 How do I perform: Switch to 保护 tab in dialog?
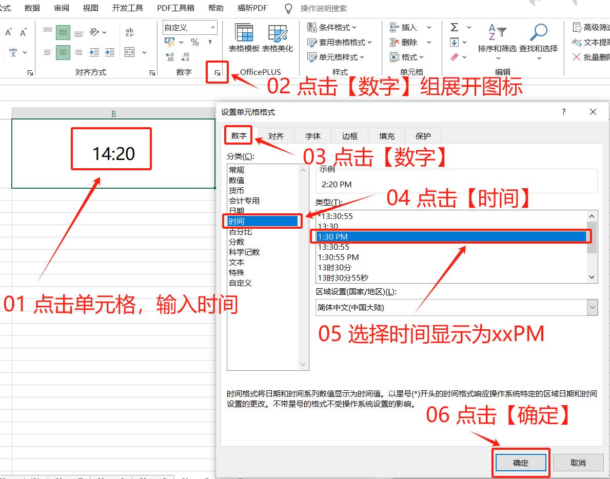[423, 136]
